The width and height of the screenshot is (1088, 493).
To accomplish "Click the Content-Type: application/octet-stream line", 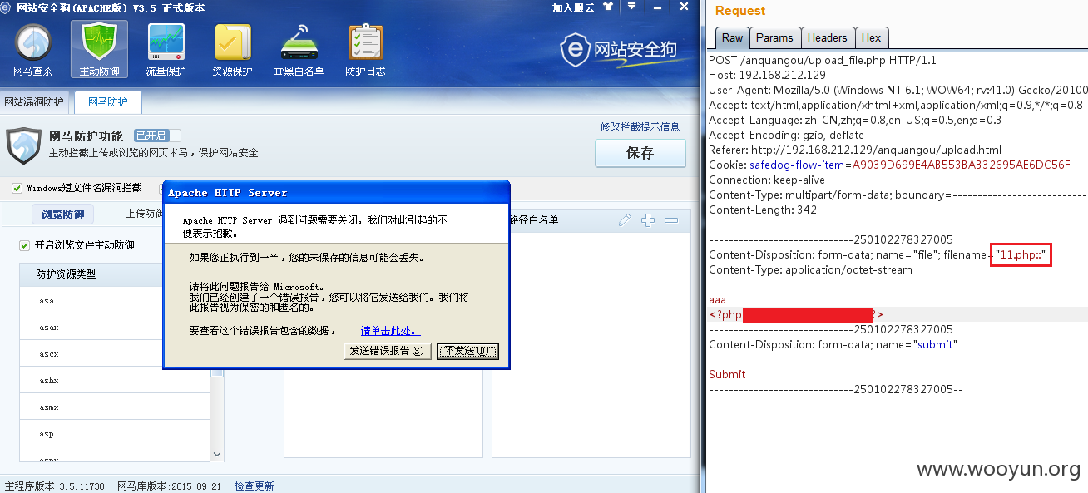I will pyautogui.click(x=810, y=270).
